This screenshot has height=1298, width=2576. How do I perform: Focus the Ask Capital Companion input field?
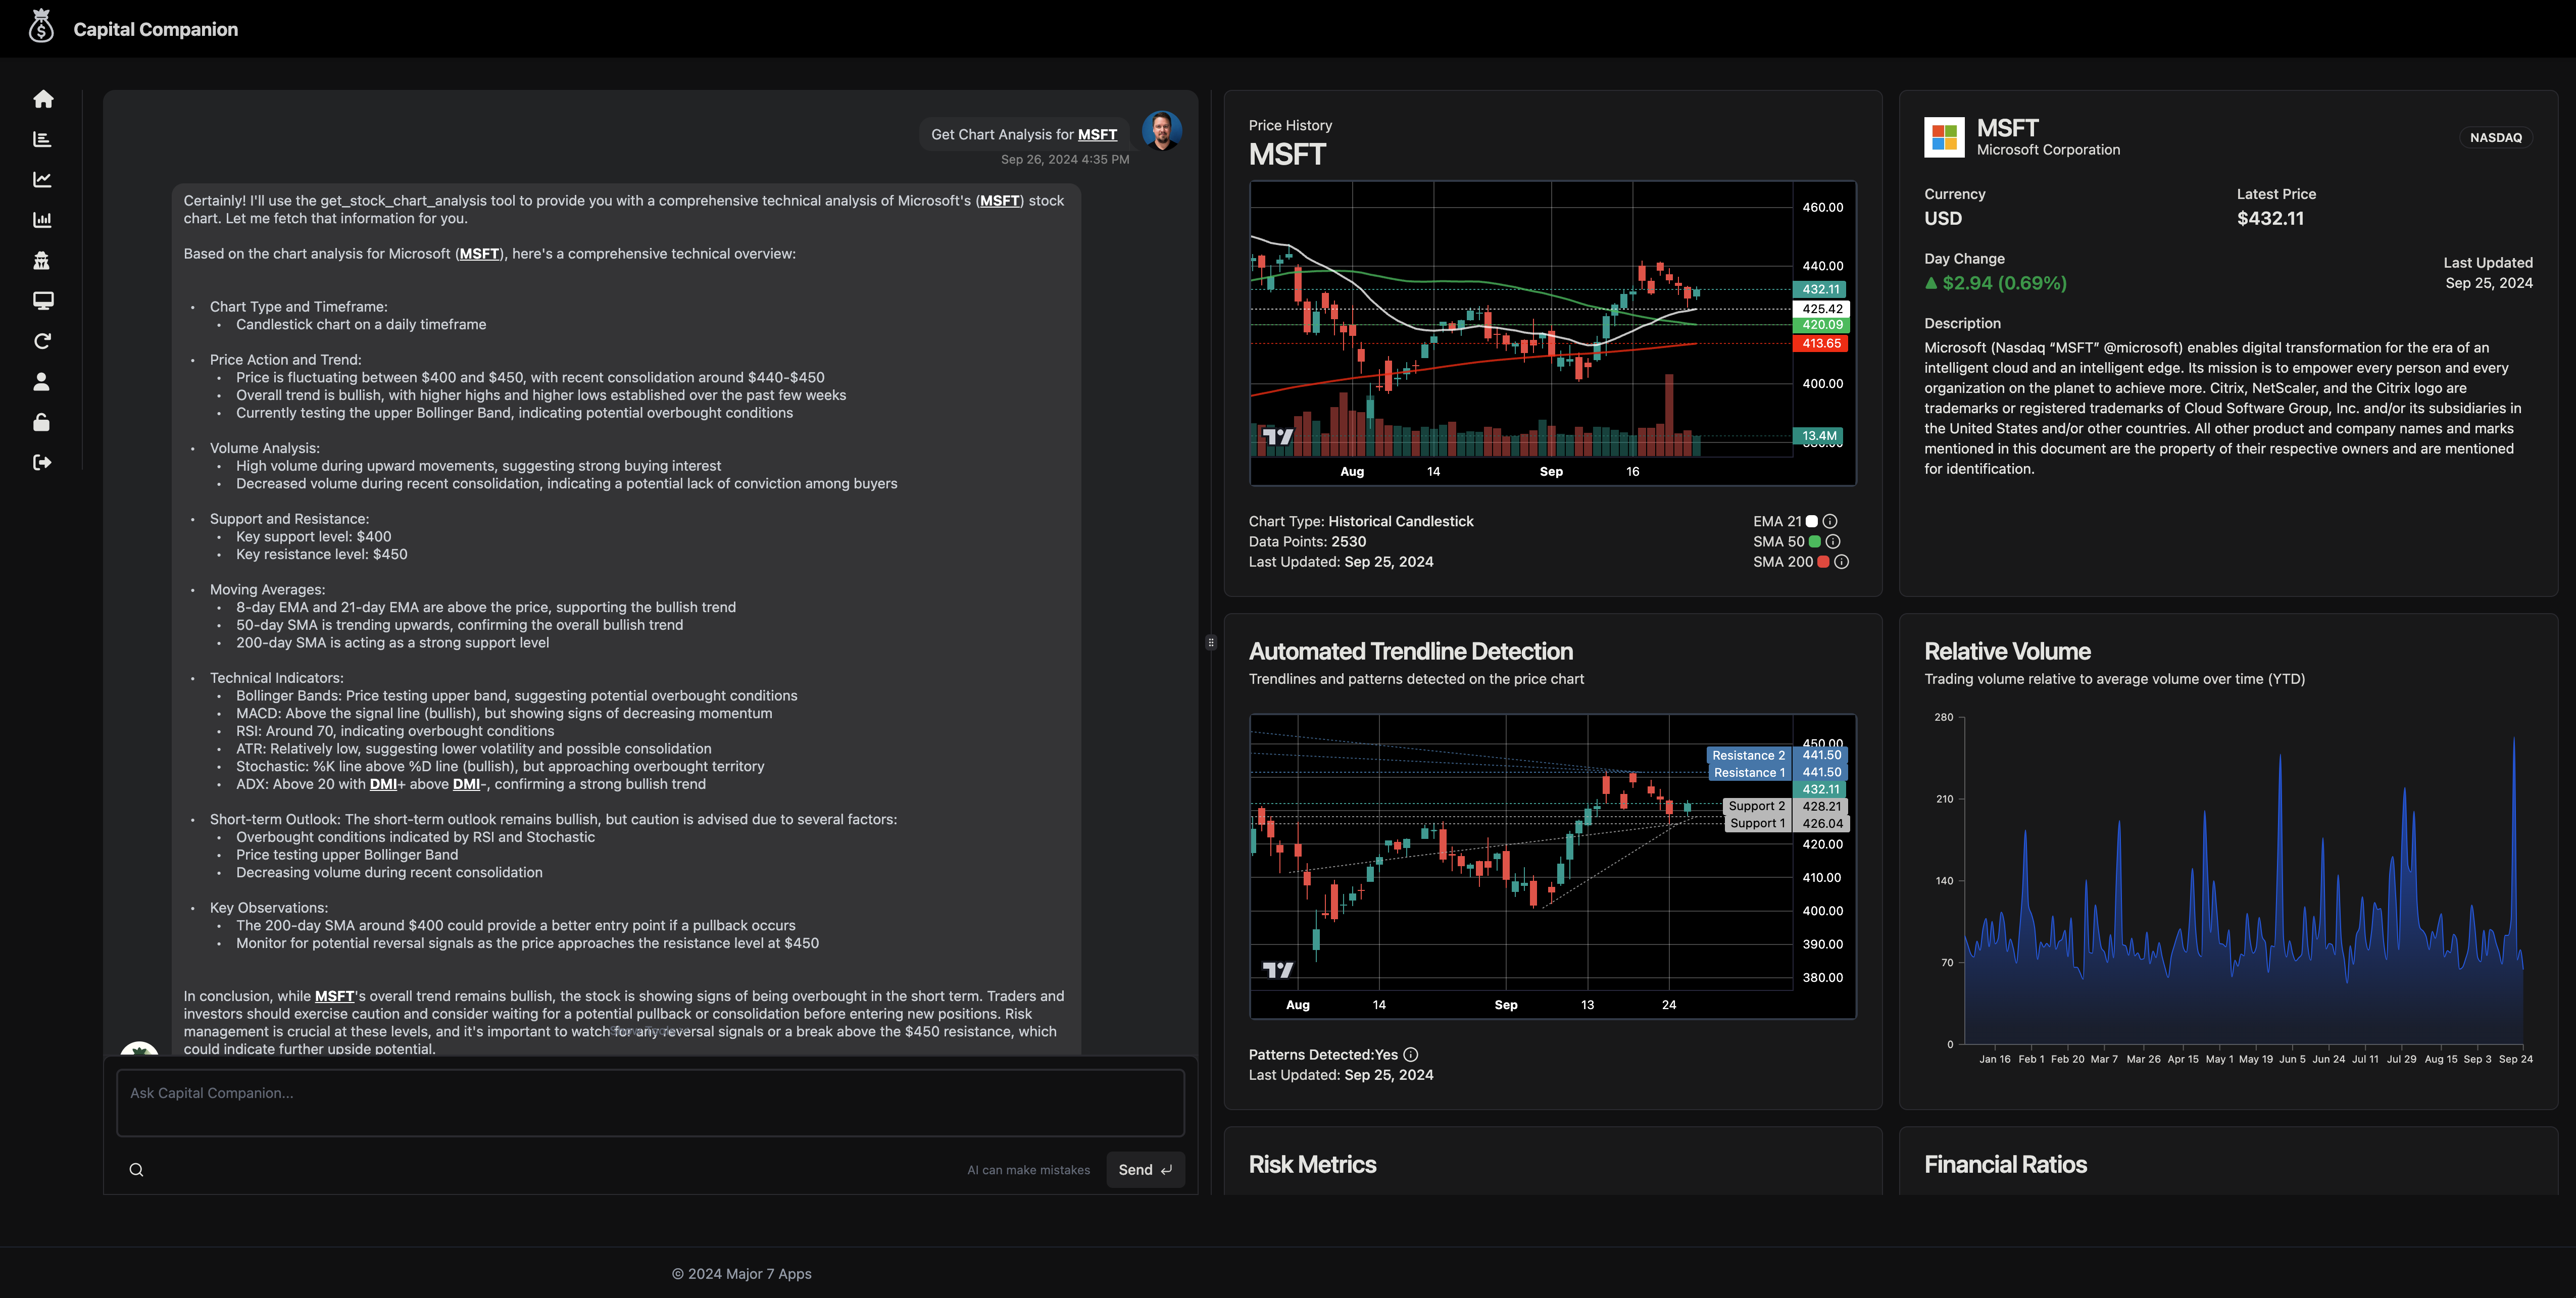[650, 1103]
